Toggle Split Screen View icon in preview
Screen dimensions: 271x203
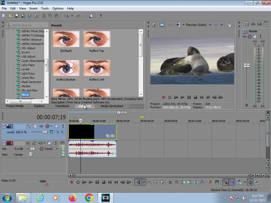click(178, 25)
